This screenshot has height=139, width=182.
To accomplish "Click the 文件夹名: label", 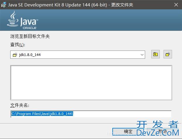I will [20, 105].
